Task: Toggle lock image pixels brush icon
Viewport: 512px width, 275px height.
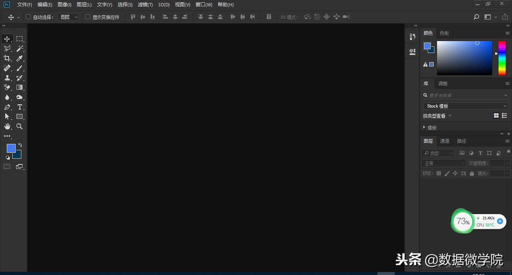Action: coord(447,173)
